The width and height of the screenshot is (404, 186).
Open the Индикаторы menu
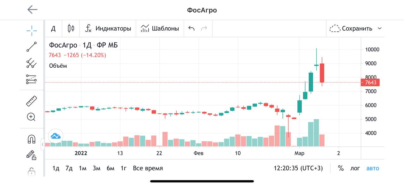108,29
